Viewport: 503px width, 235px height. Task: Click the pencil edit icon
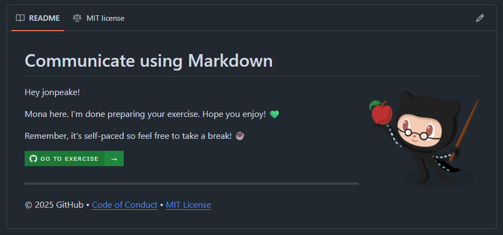(x=479, y=18)
